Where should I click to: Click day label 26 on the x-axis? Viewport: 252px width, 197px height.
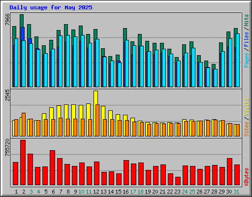pos(199,192)
